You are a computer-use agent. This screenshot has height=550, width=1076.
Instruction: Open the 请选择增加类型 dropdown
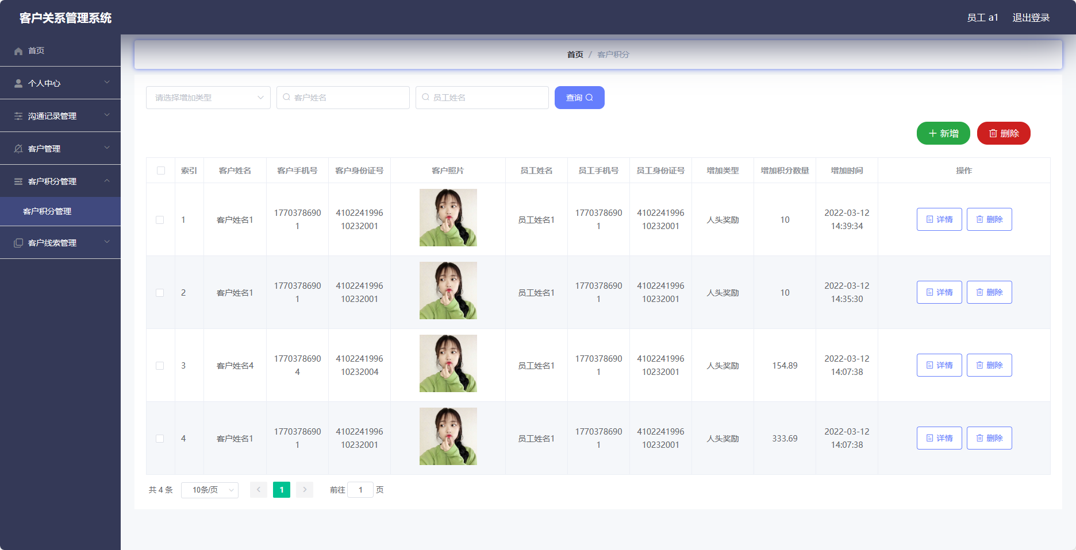click(x=208, y=98)
